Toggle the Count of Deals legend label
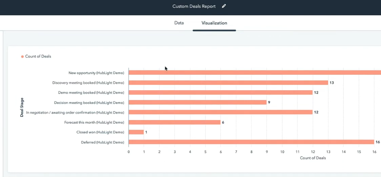 (38, 56)
